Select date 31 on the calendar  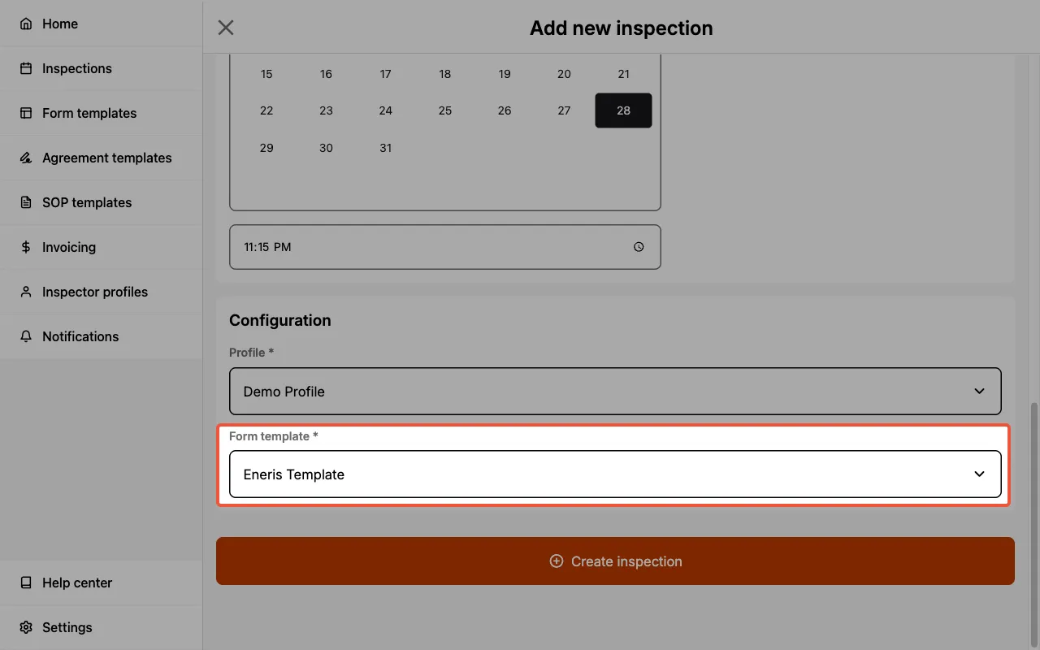[x=385, y=148]
